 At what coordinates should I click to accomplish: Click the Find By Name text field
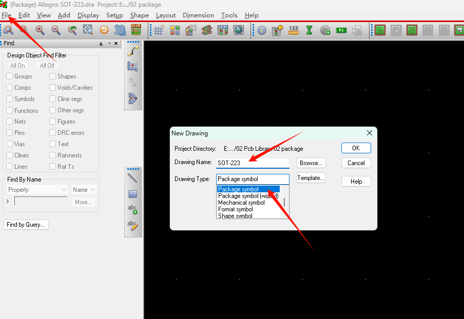(41, 202)
